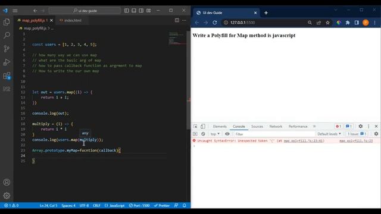Image resolution: width=381 pixels, height=214 pixels.
Task: Open DevTools settings gear beside error count
Action: pos(361,126)
